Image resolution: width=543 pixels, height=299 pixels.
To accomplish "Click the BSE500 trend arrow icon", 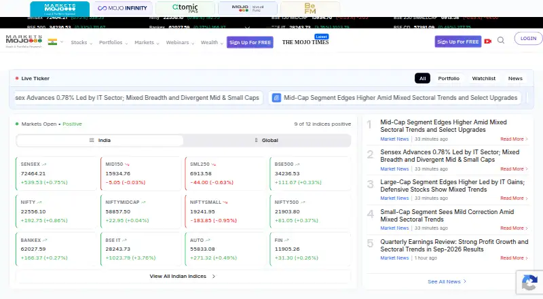I will [x=297, y=164].
